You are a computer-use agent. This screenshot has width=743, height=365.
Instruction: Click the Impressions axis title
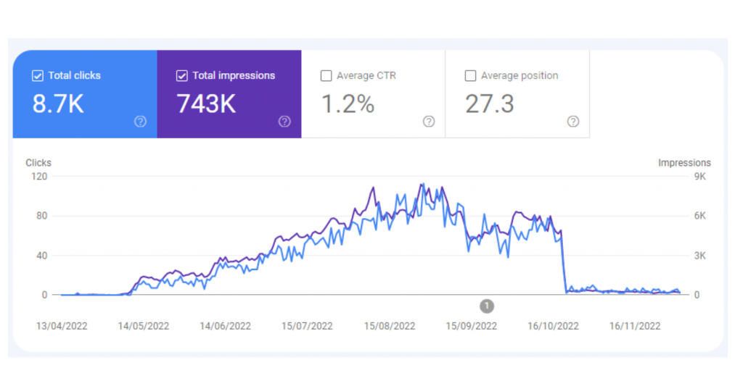pos(684,163)
